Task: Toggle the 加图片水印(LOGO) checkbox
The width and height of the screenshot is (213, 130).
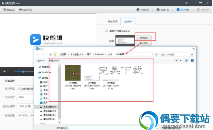Action: 106,31
